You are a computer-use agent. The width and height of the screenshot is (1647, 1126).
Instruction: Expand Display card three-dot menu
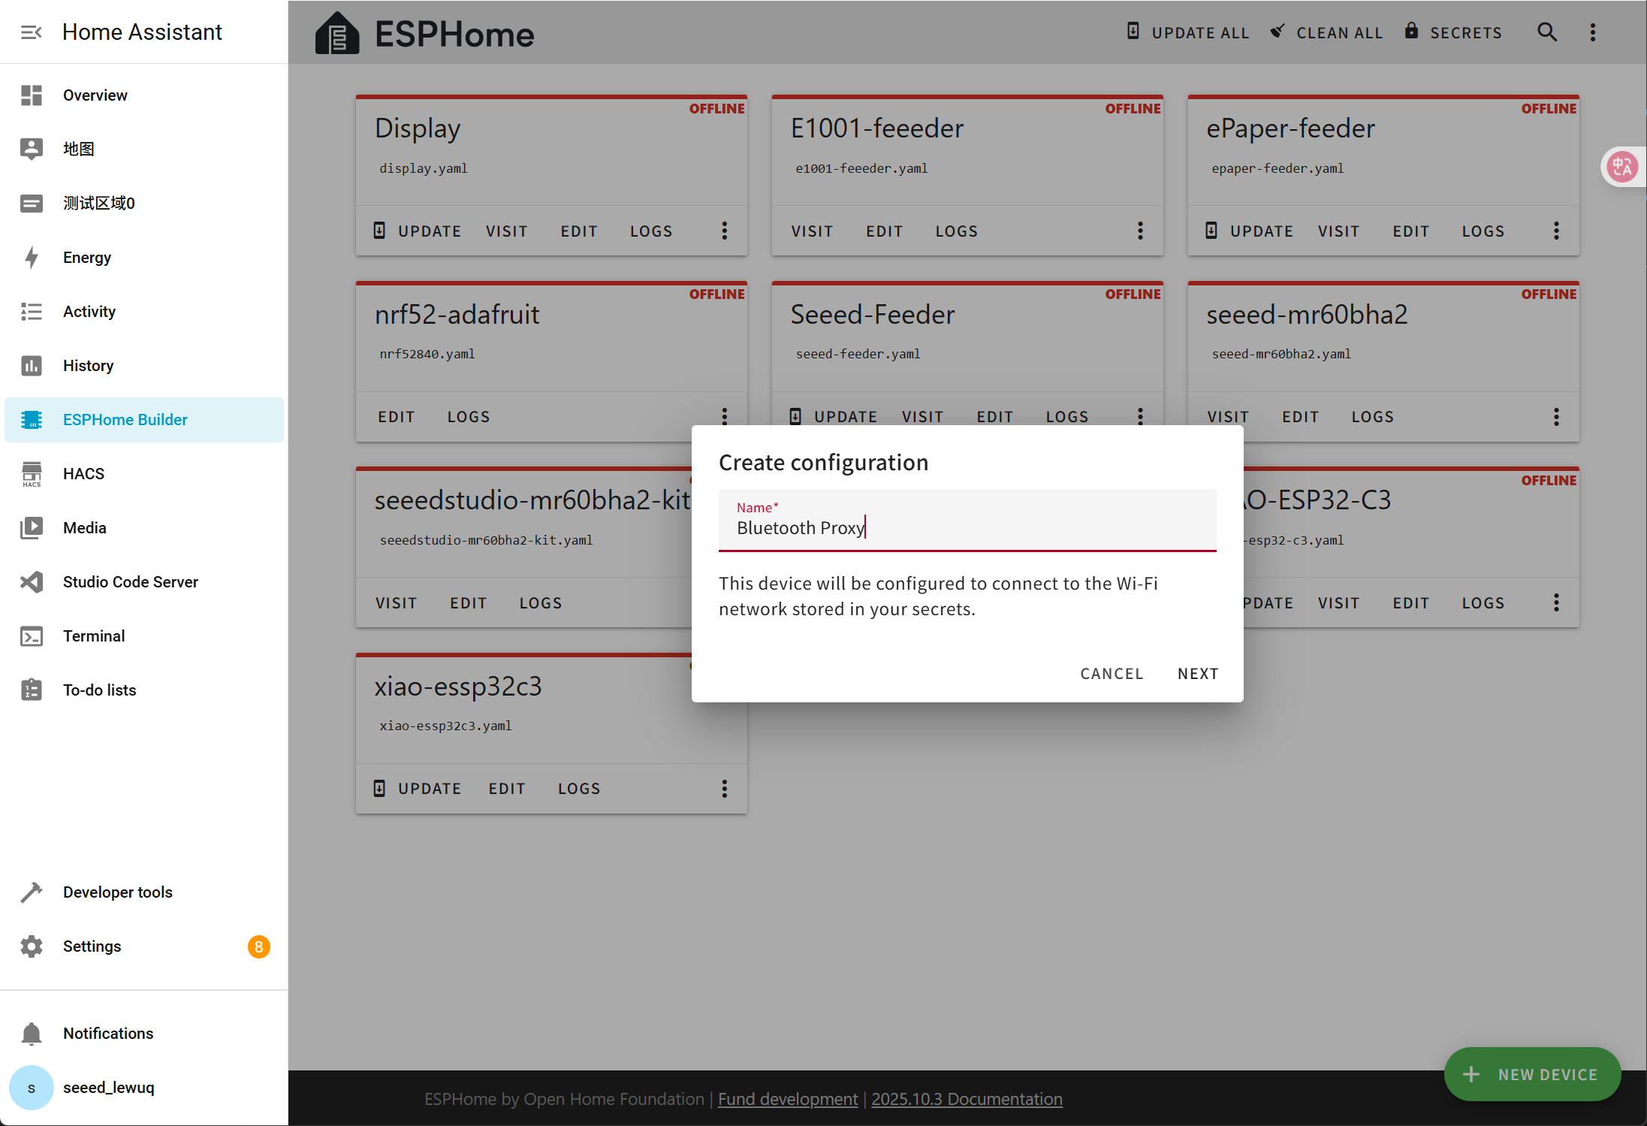pyautogui.click(x=724, y=231)
